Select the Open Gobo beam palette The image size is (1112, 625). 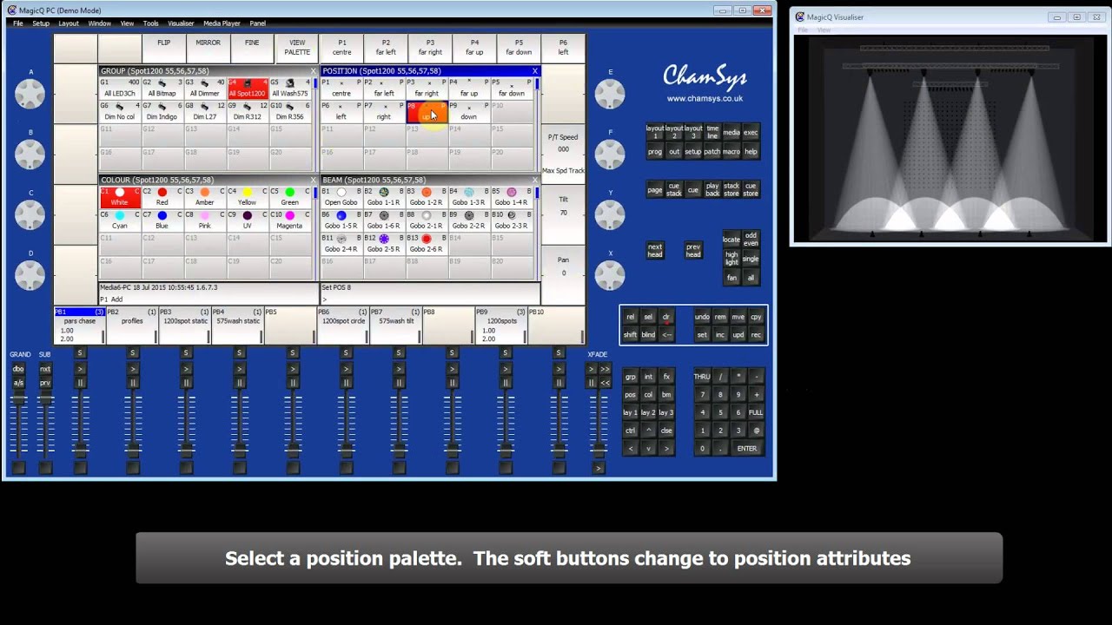341,197
